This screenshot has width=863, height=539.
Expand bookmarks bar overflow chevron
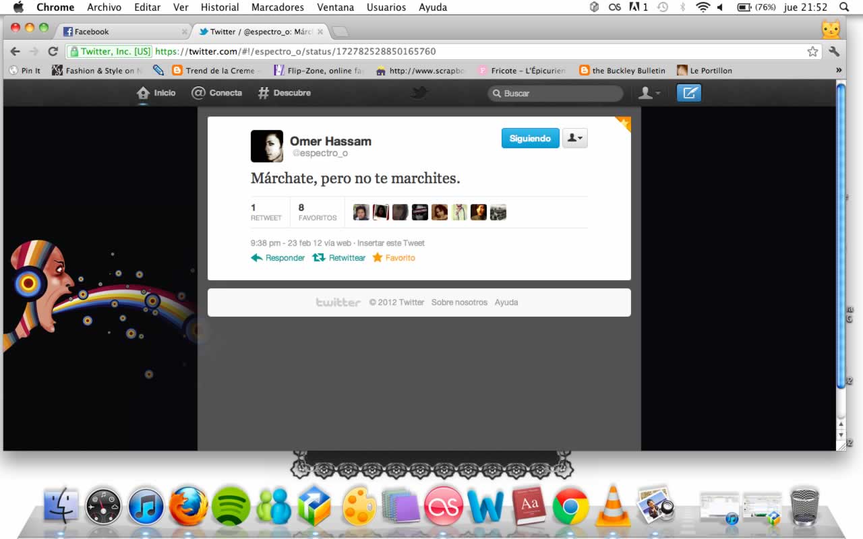[x=839, y=70]
